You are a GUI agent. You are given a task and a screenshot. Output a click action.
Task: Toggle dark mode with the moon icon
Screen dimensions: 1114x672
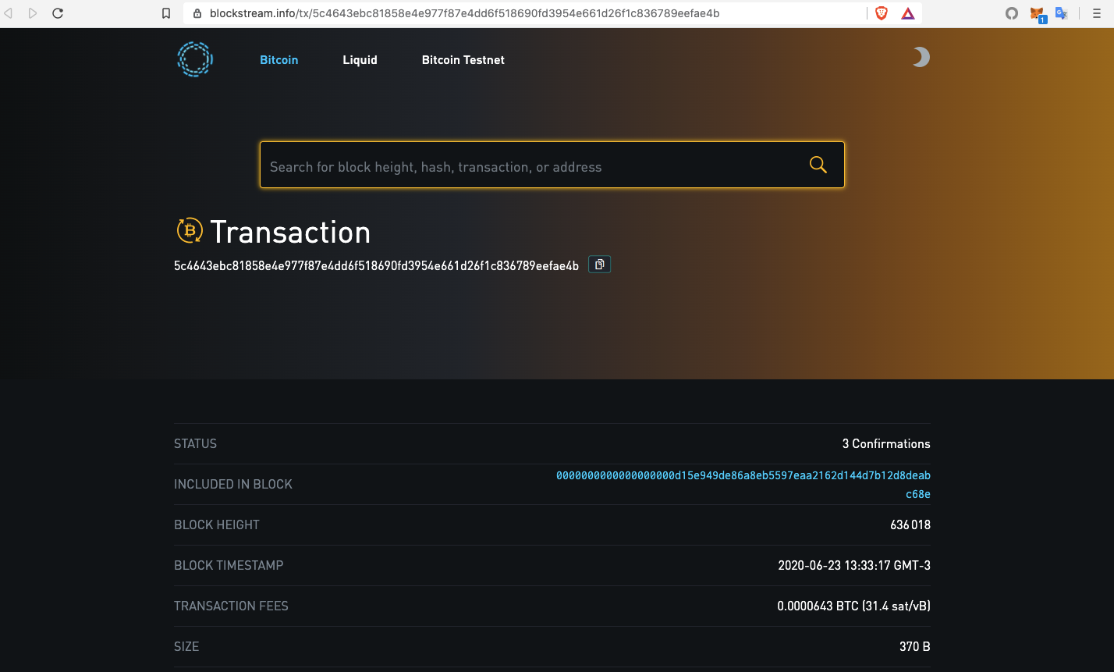(x=921, y=57)
